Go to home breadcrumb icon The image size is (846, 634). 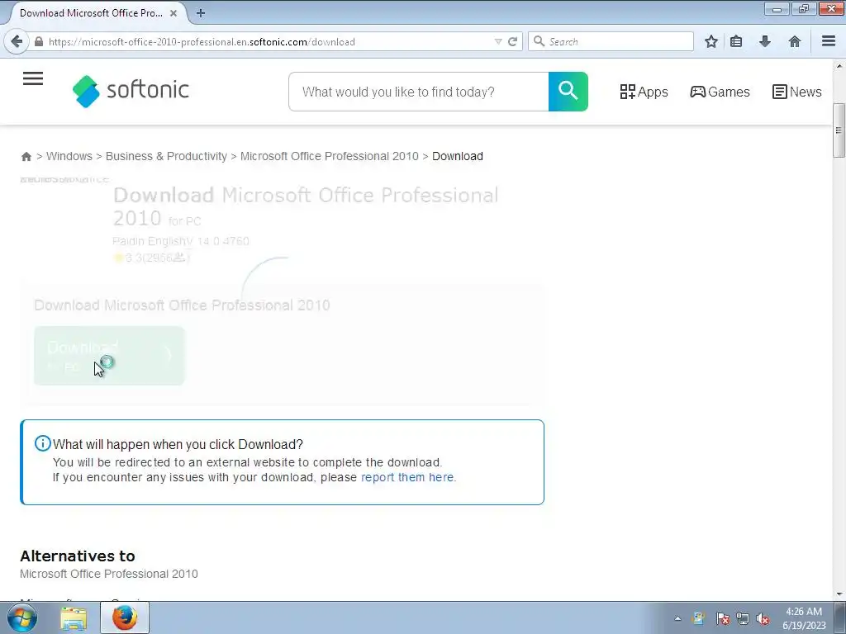click(x=26, y=156)
